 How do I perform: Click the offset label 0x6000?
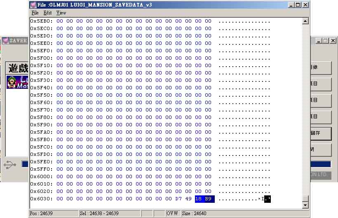coord(41,177)
